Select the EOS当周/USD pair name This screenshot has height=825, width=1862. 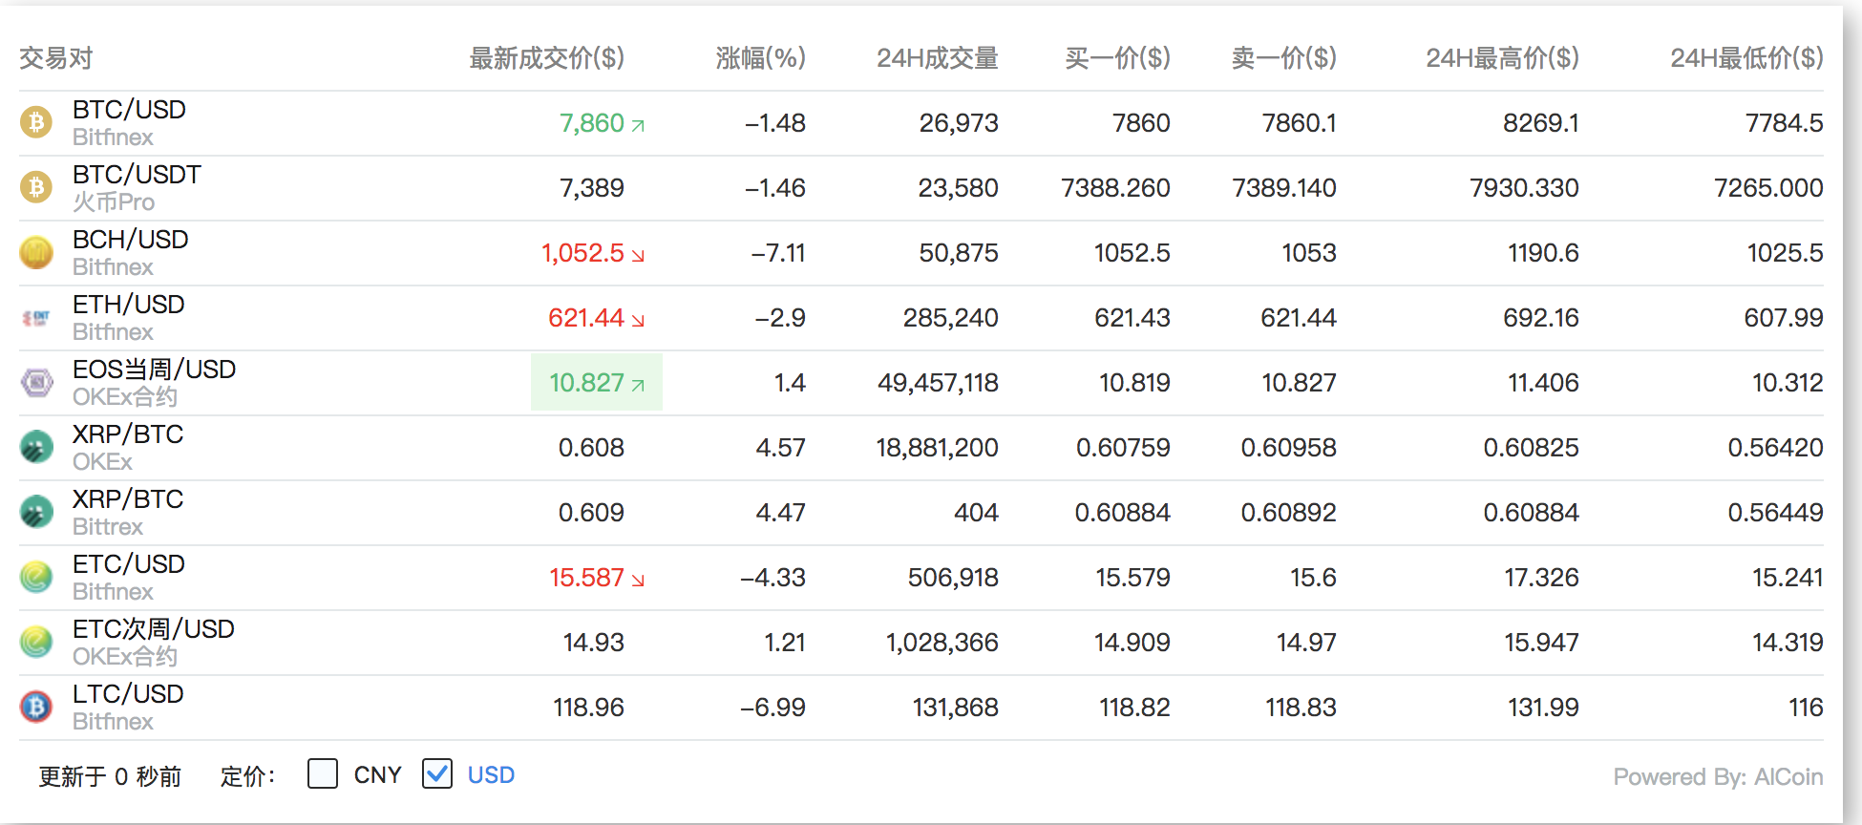coord(155,370)
